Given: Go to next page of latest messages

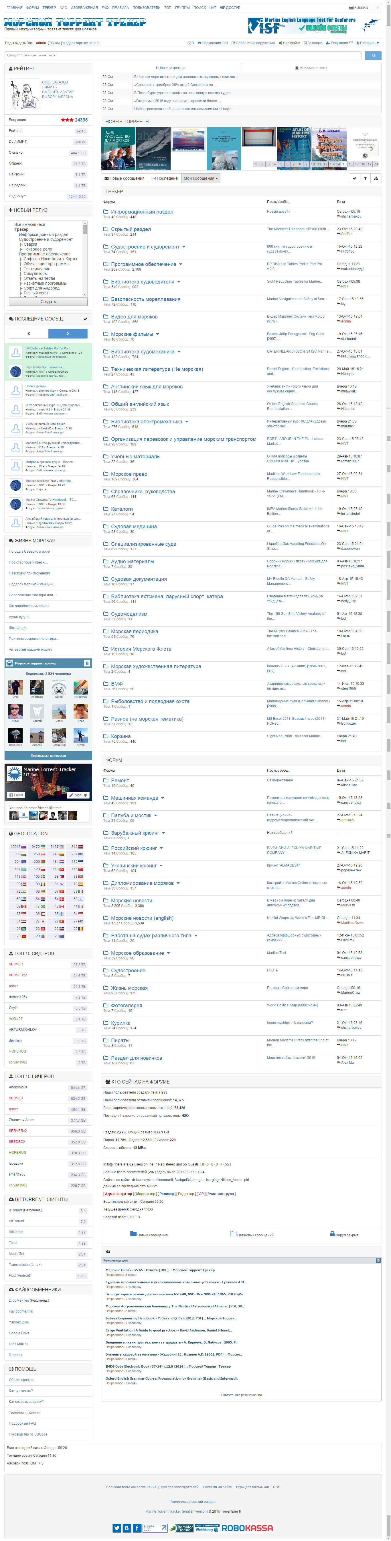Looking at the screenshot, I should 68,333.
